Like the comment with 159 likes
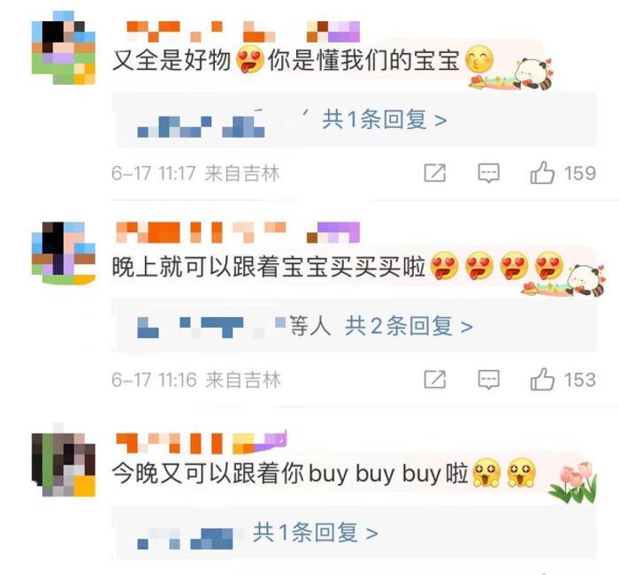 tap(542, 173)
